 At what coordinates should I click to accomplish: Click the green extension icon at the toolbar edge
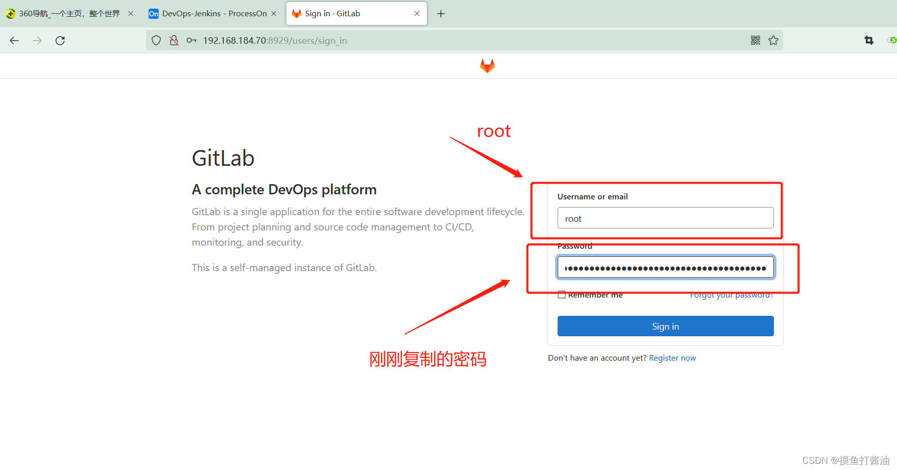(x=892, y=40)
